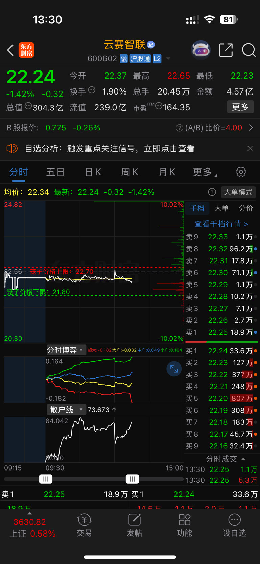Select the 卖9 22.33 row

coord(221,237)
